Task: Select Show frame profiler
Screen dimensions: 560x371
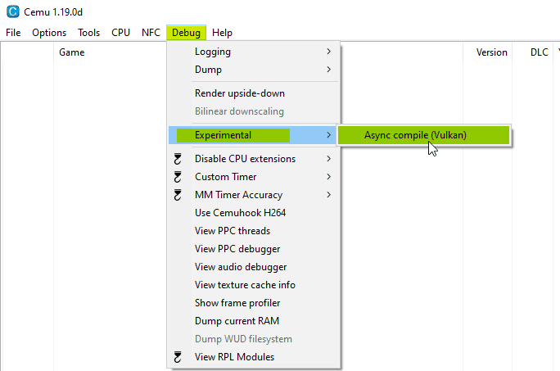Action: pyautogui.click(x=237, y=303)
